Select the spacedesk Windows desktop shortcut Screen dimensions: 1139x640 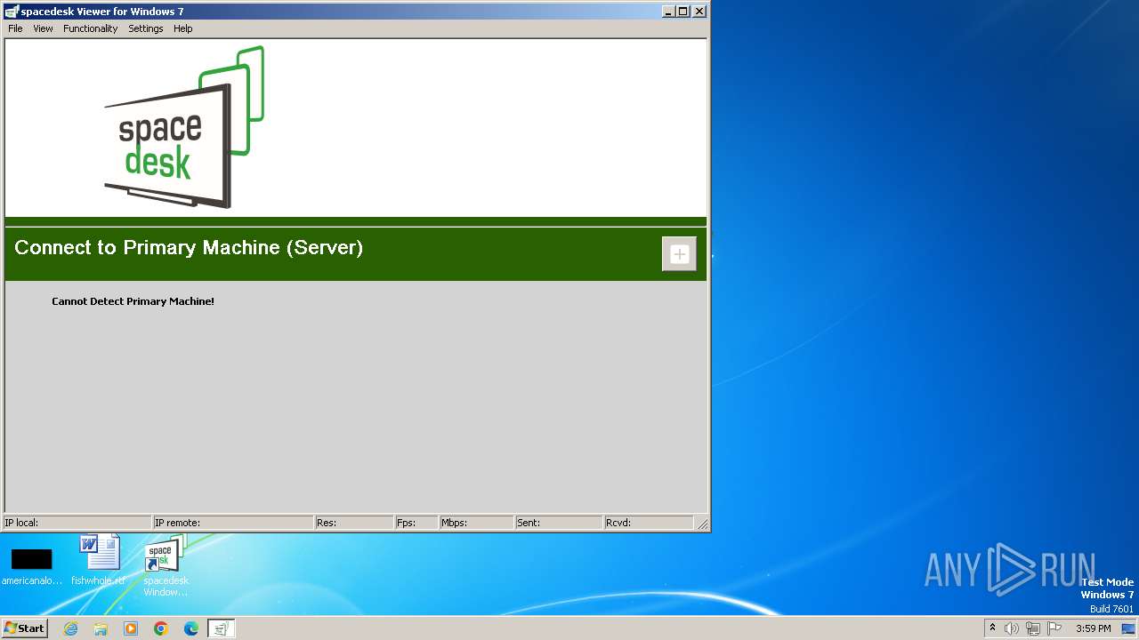click(x=166, y=565)
